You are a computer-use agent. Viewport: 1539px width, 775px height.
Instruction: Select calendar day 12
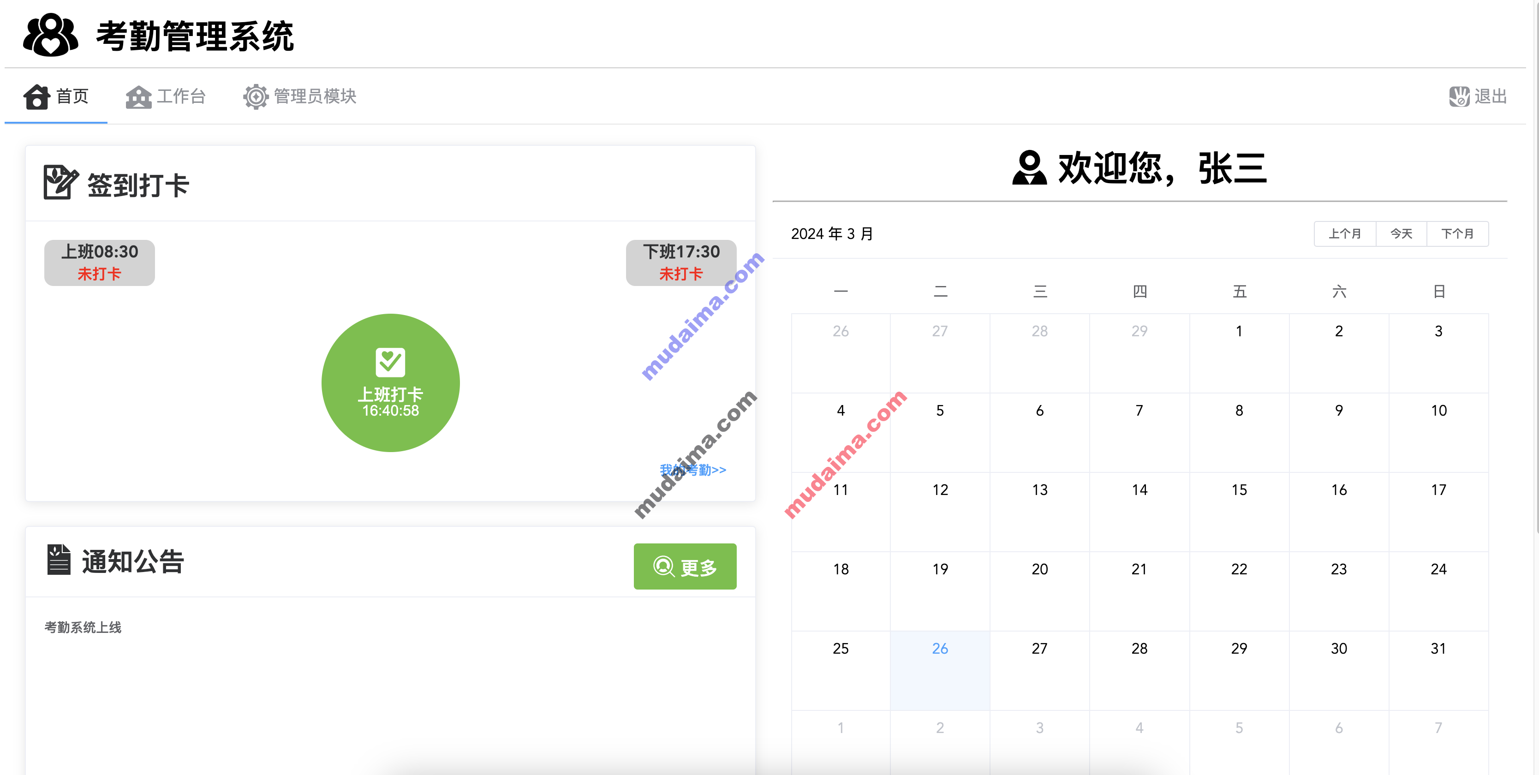point(940,512)
